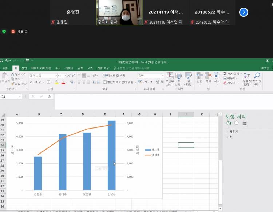Screen dimensions: 273x212
Task: Toggle Bold (가) formatting button
Action: coord(31,82)
